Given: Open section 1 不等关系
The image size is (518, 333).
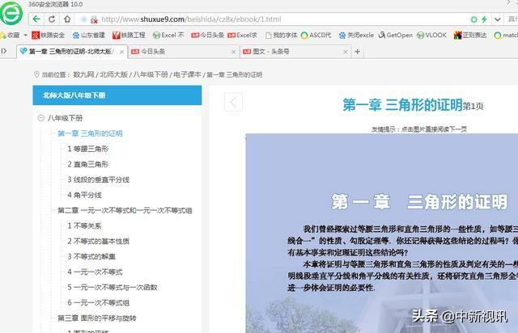Looking at the screenshot, I should 84,226.
